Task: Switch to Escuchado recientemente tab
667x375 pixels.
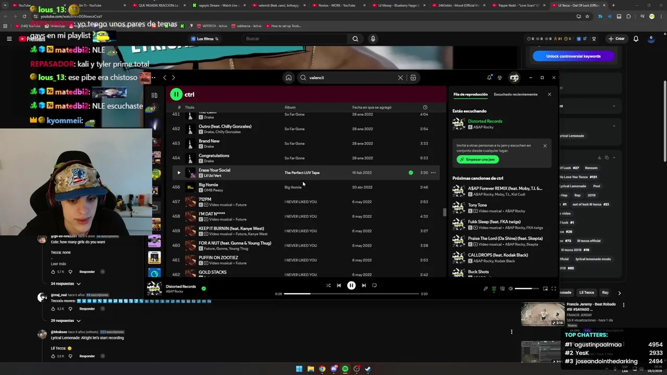Action: 515,94
